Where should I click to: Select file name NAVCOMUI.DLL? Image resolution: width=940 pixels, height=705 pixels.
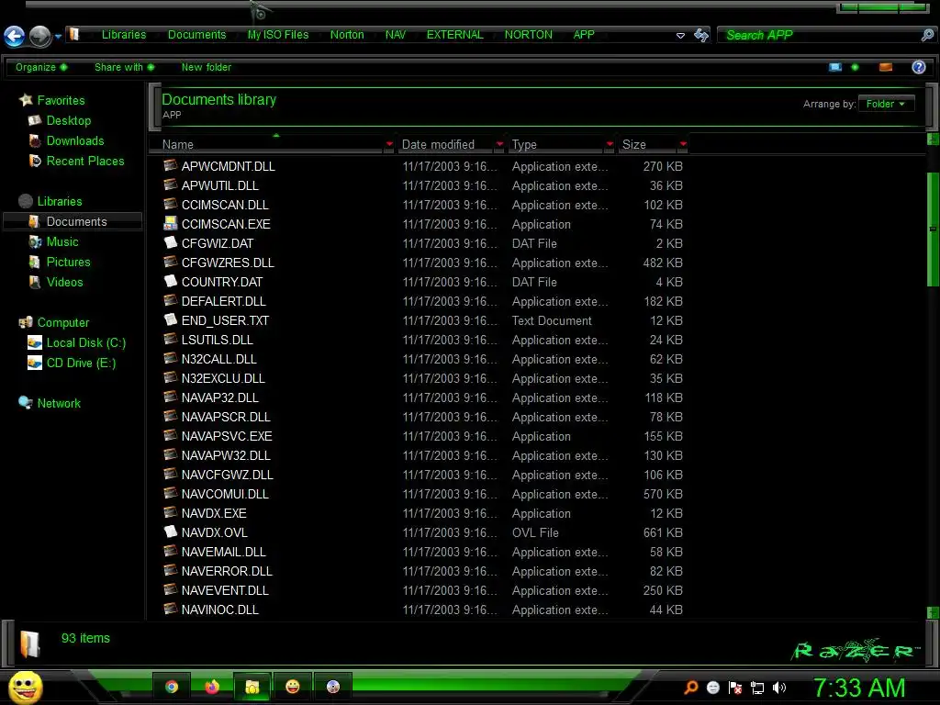pyautogui.click(x=225, y=494)
